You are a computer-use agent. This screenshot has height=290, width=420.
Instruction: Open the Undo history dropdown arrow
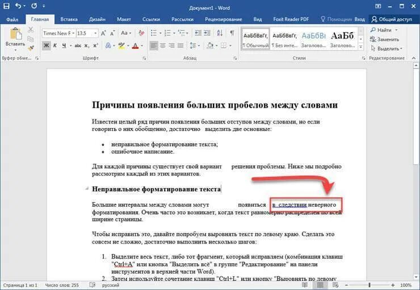[24, 6]
